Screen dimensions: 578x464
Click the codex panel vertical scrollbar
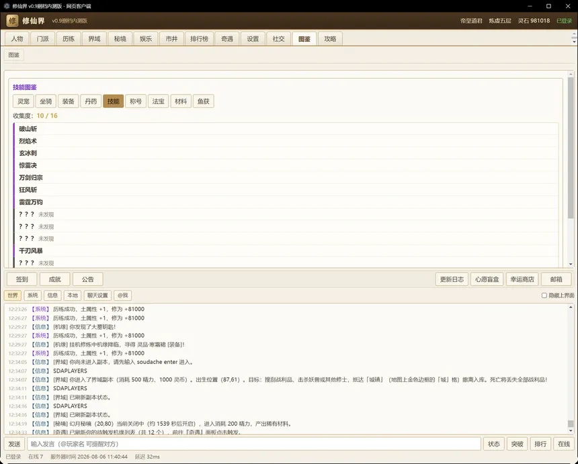571,147
